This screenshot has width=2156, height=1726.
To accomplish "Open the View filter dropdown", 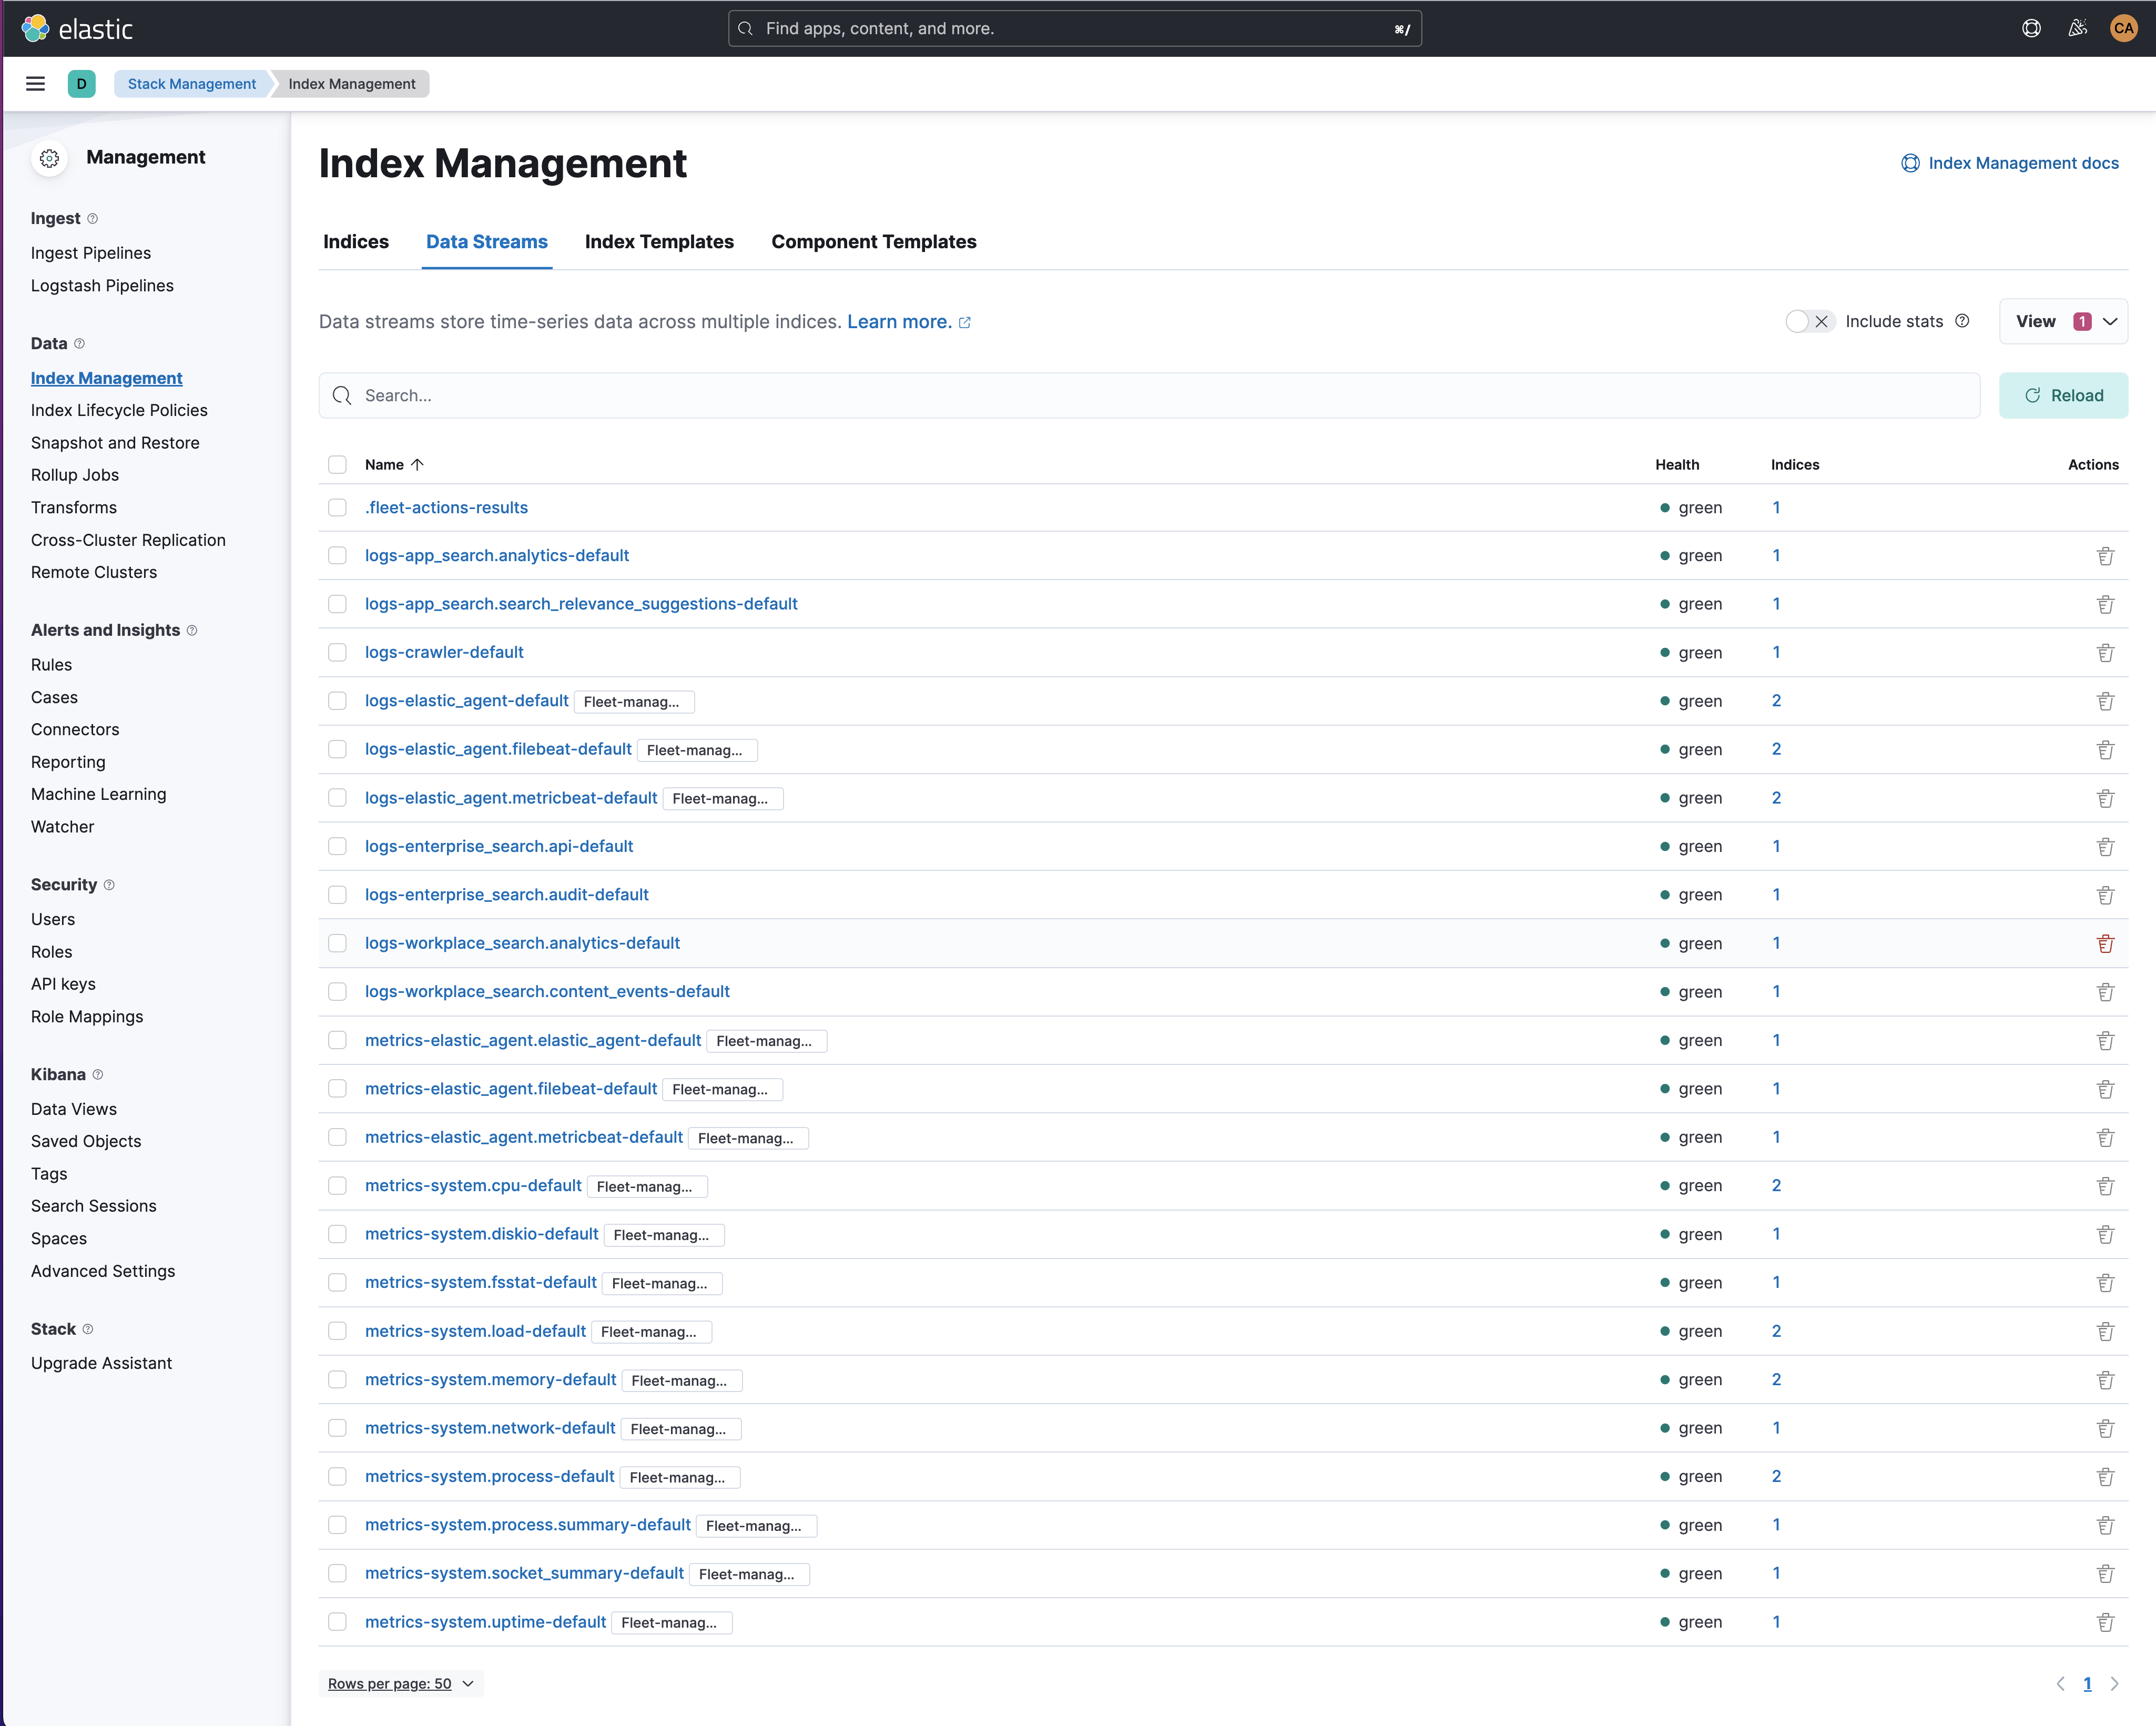I will pyautogui.click(x=2063, y=321).
